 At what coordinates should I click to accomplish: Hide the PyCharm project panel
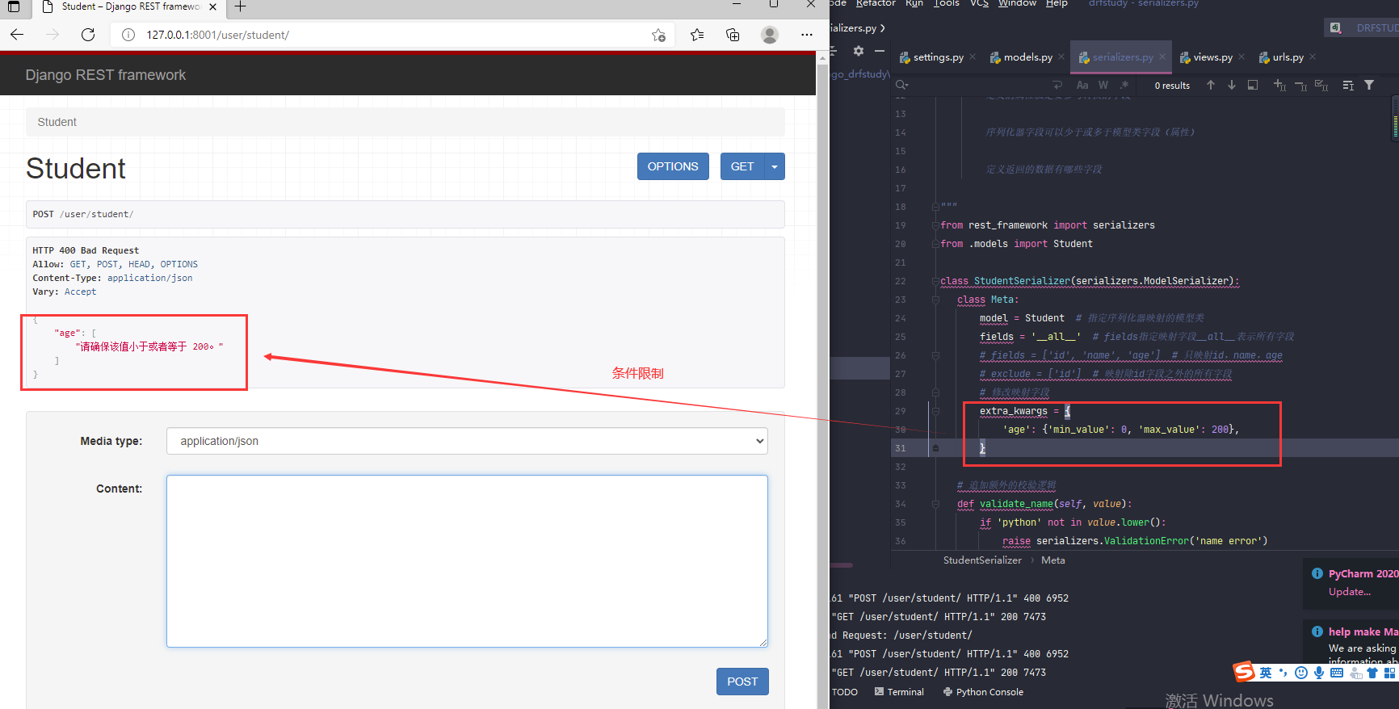(x=880, y=51)
